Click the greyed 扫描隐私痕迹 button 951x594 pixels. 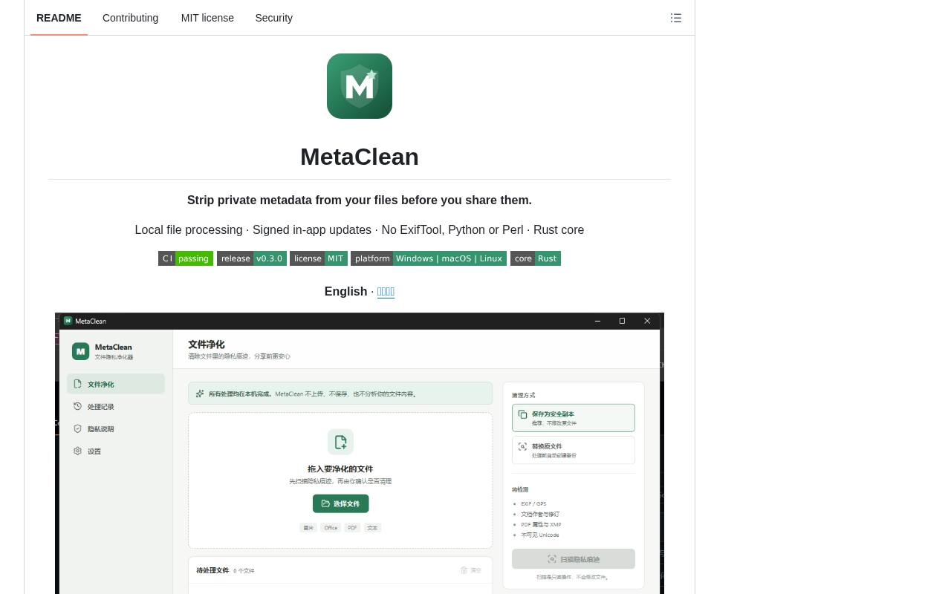pyautogui.click(x=574, y=559)
